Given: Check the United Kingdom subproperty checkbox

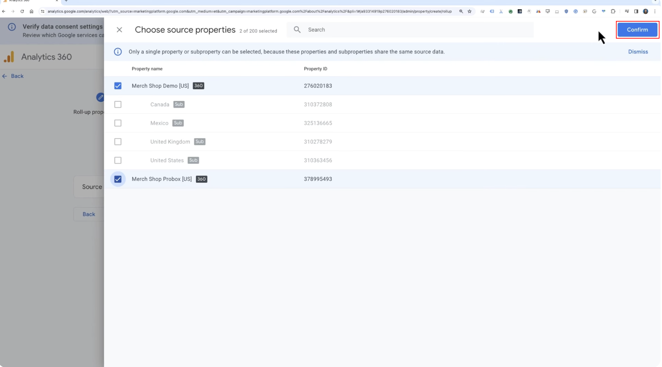Looking at the screenshot, I should (x=118, y=142).
